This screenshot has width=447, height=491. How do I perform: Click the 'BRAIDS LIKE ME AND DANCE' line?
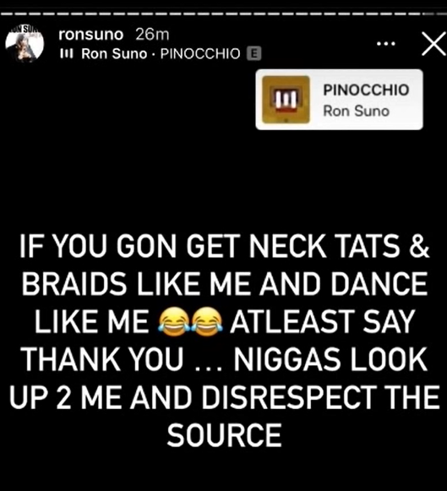click(225, 284)
